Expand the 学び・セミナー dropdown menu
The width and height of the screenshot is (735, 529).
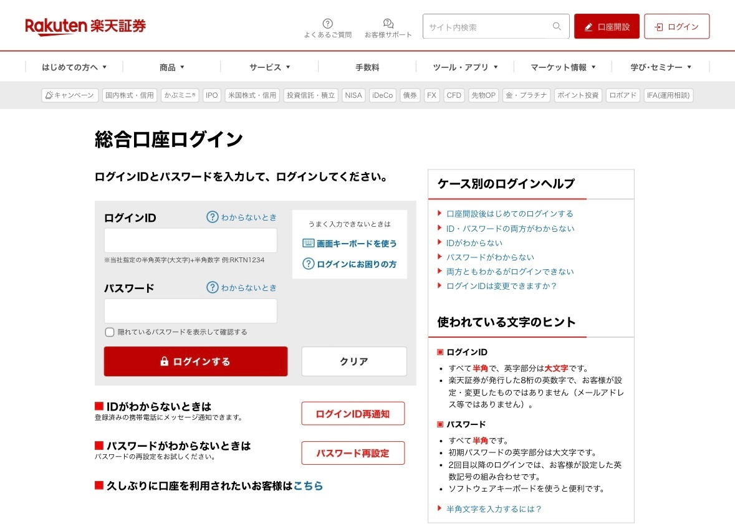pos(660,67)
